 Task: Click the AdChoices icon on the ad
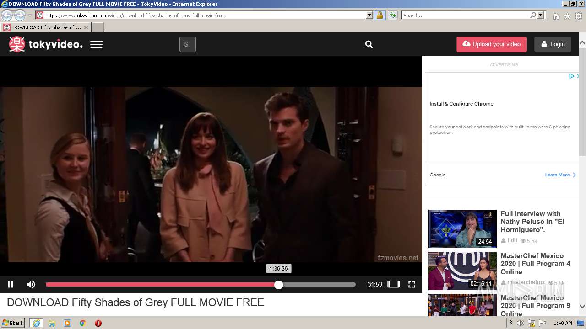[572, 76]
